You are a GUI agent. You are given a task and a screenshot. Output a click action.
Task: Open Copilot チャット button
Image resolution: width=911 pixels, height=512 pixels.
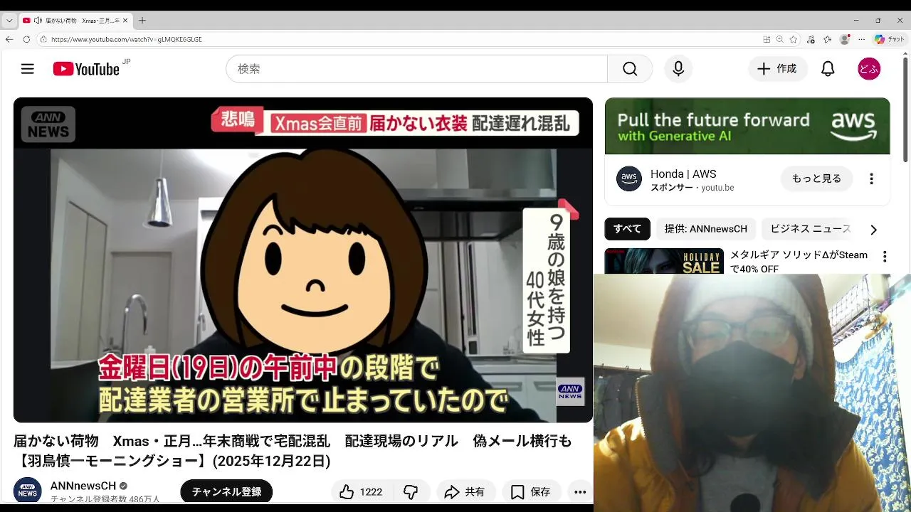[890, 39]
